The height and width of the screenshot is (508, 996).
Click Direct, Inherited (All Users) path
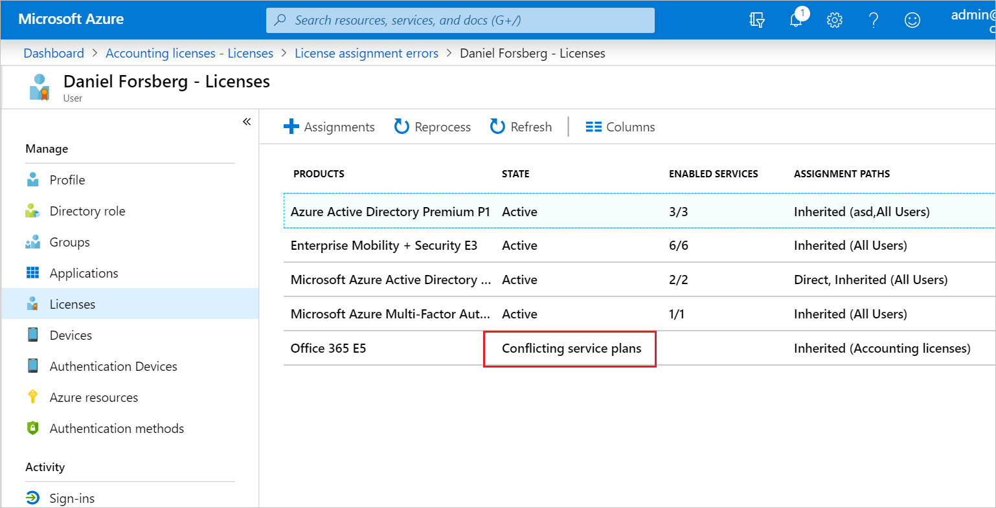tap(870, 280)
